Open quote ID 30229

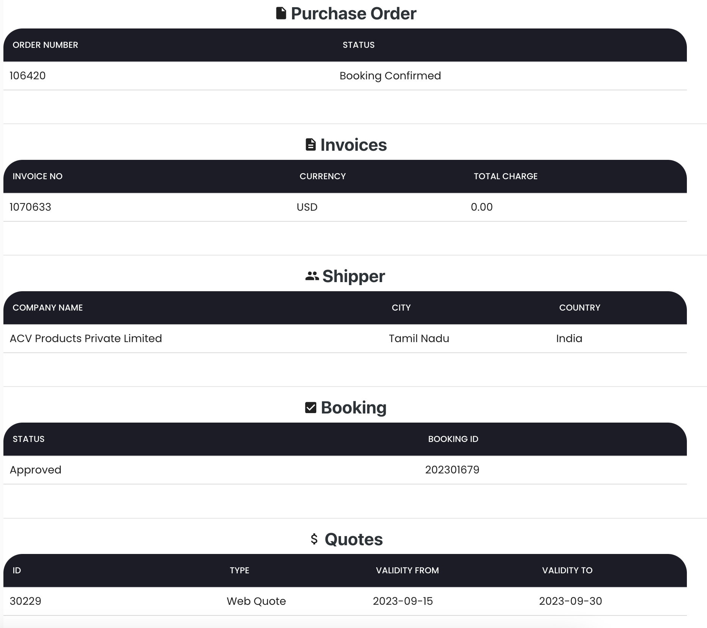[x=25, y=601]
